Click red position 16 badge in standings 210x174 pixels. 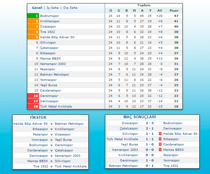33,96
